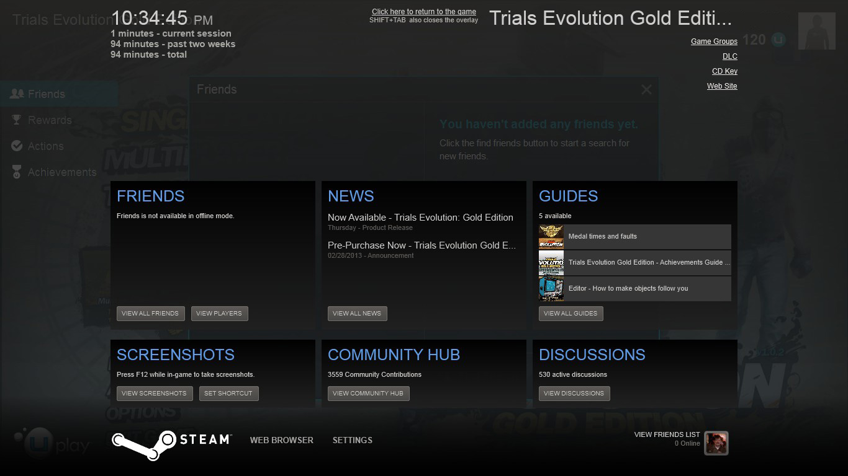Click the Achievements icon in the sidebar
Screen dimensions: 848x476
tap(17, 172)
